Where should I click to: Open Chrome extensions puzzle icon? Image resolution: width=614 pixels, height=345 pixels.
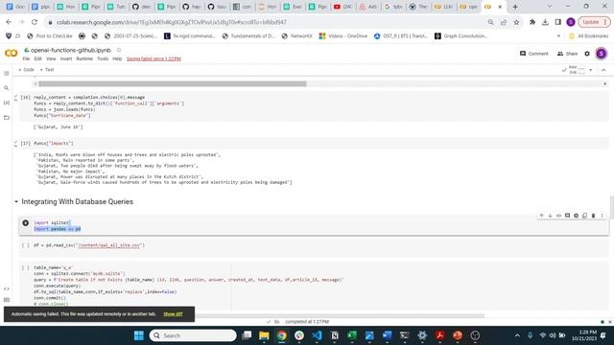coord(532,22)
